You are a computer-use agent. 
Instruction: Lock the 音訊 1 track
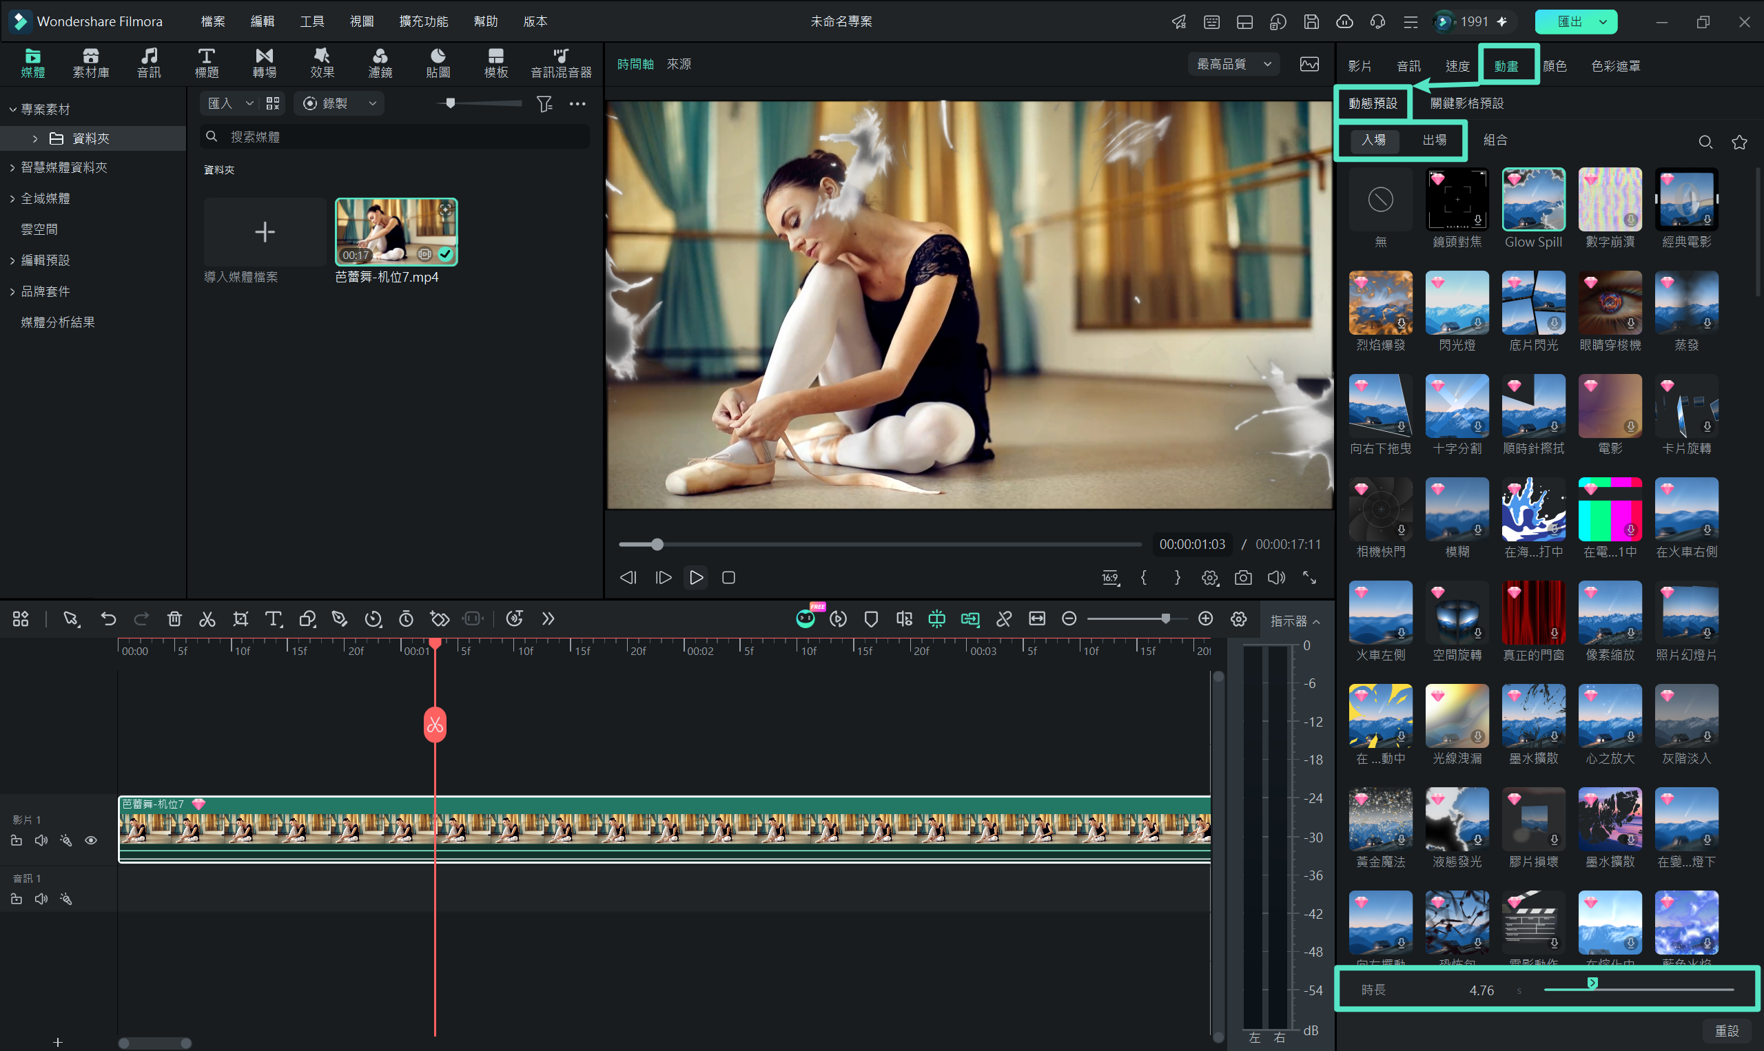(17, 899)
